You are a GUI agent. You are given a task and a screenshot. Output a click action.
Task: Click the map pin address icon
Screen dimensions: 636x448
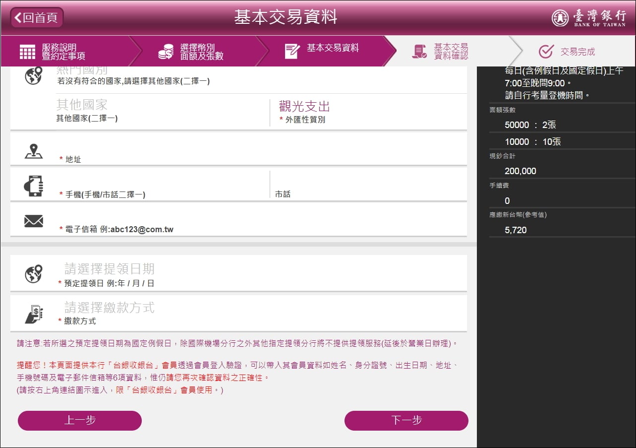(x=34, y=151)
